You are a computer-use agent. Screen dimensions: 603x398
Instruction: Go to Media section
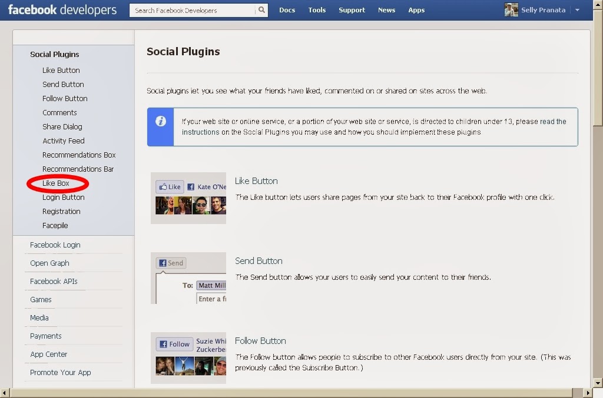39,318
